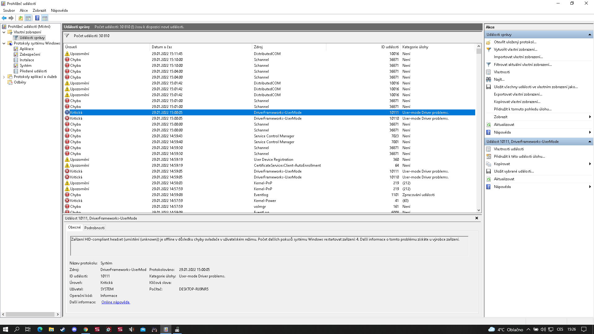Click the binoculars icon next to Najít
Image resolution: width=594 pixels, height=334 pixels.
(x=489, y=79)
